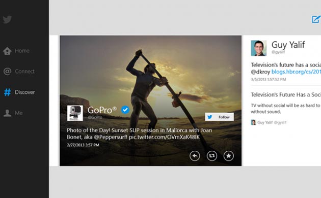This screenshot has width=321, height=198.
Task: Go to the Me profile section
Action: click(x=13, y=113)
